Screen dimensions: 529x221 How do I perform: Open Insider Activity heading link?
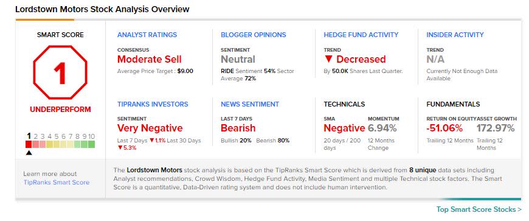[455, 35]
